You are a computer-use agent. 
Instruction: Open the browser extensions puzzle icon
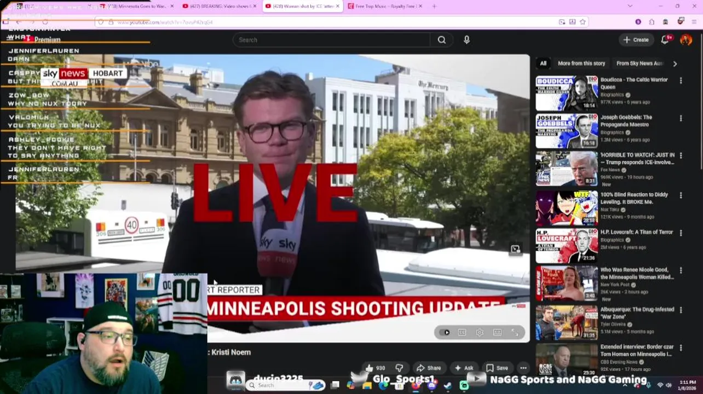tap(652, 22)
